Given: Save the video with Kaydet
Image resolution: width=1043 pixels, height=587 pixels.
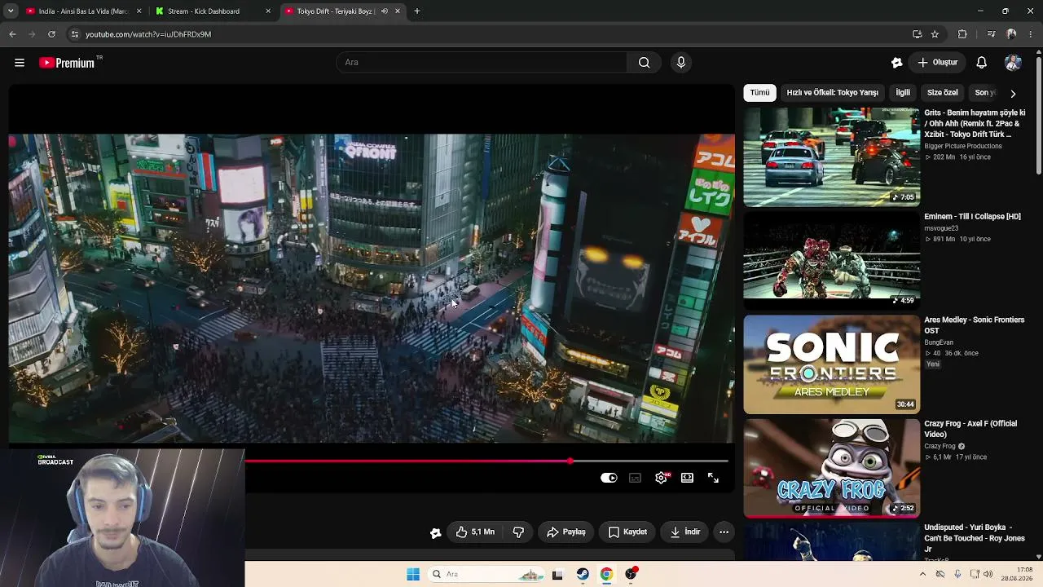Looking at the screenshot, I should click(627, 532).
